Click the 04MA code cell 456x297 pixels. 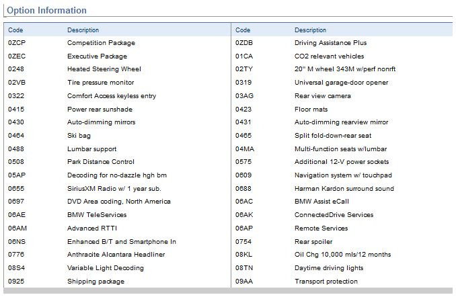pos(245,149)
